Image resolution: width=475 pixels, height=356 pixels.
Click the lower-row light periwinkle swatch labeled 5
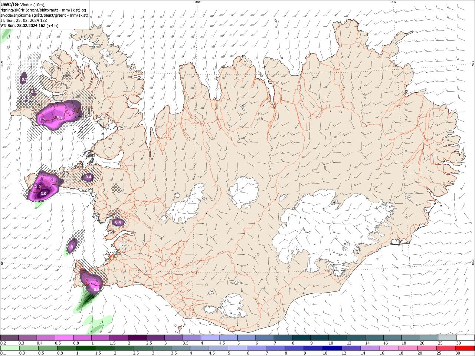(238, 348)
